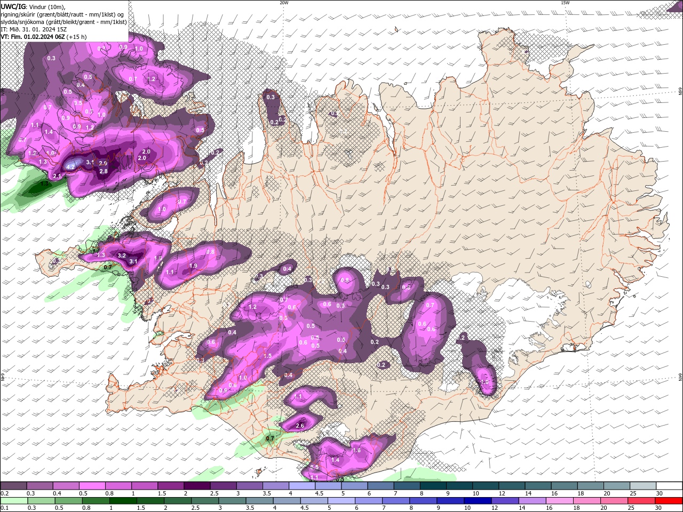Click the blue rain swatch between 7 and 8
683x512 pixels.
tap(396, 501)
